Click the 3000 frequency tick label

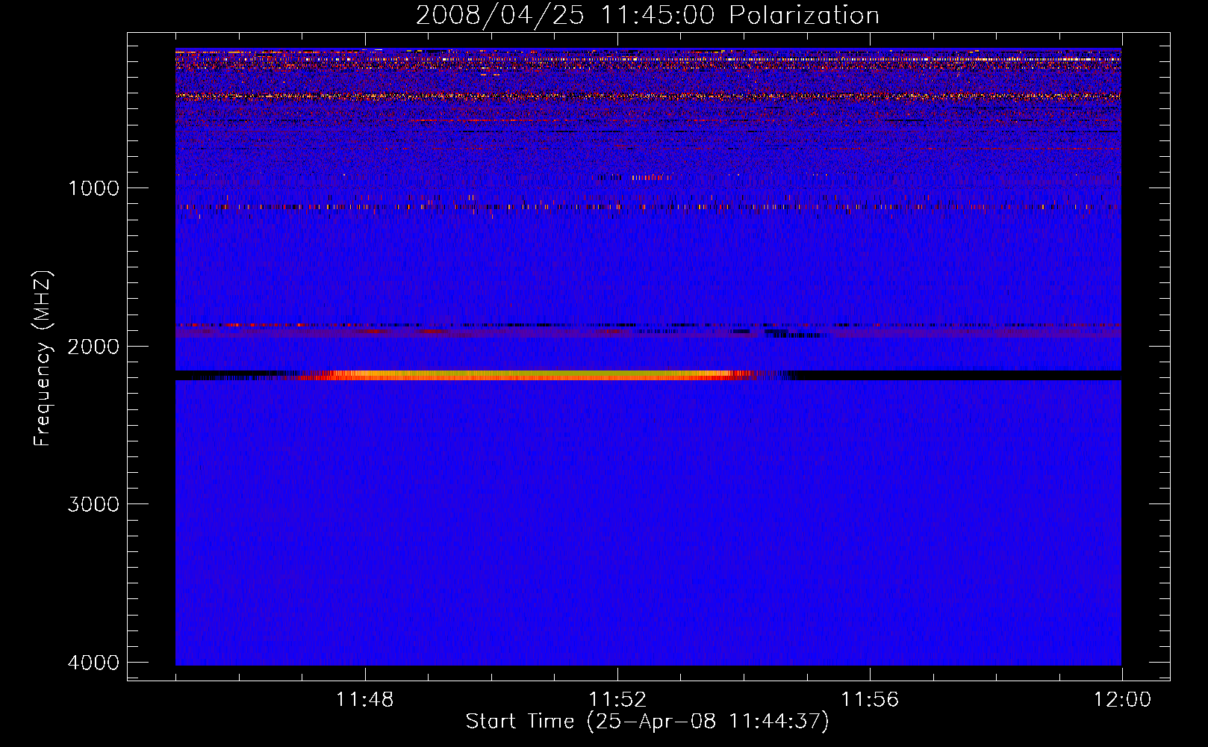click(x=93, y=504)
